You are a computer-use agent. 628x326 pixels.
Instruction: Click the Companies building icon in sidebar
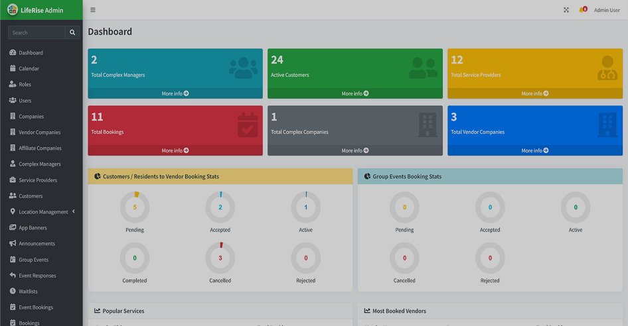pyautogui.click(x=13, y=117)
